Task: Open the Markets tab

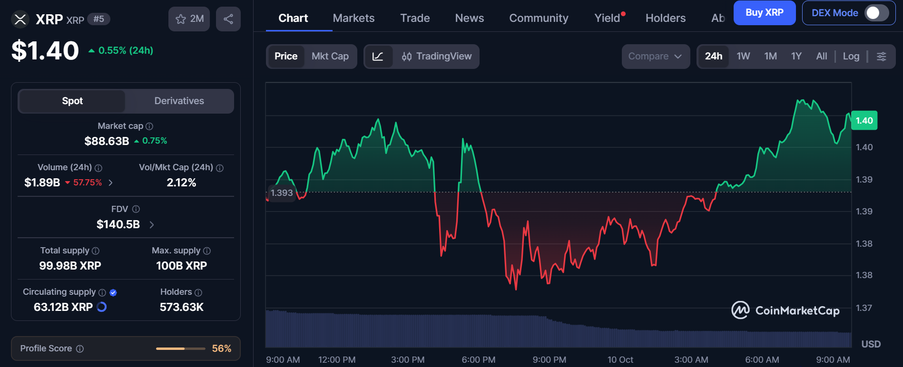Action: coord(353,18)
